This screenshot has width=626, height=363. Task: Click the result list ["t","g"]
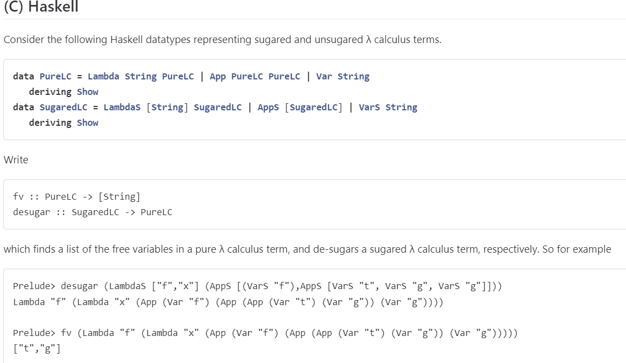(x=37, y=349)
